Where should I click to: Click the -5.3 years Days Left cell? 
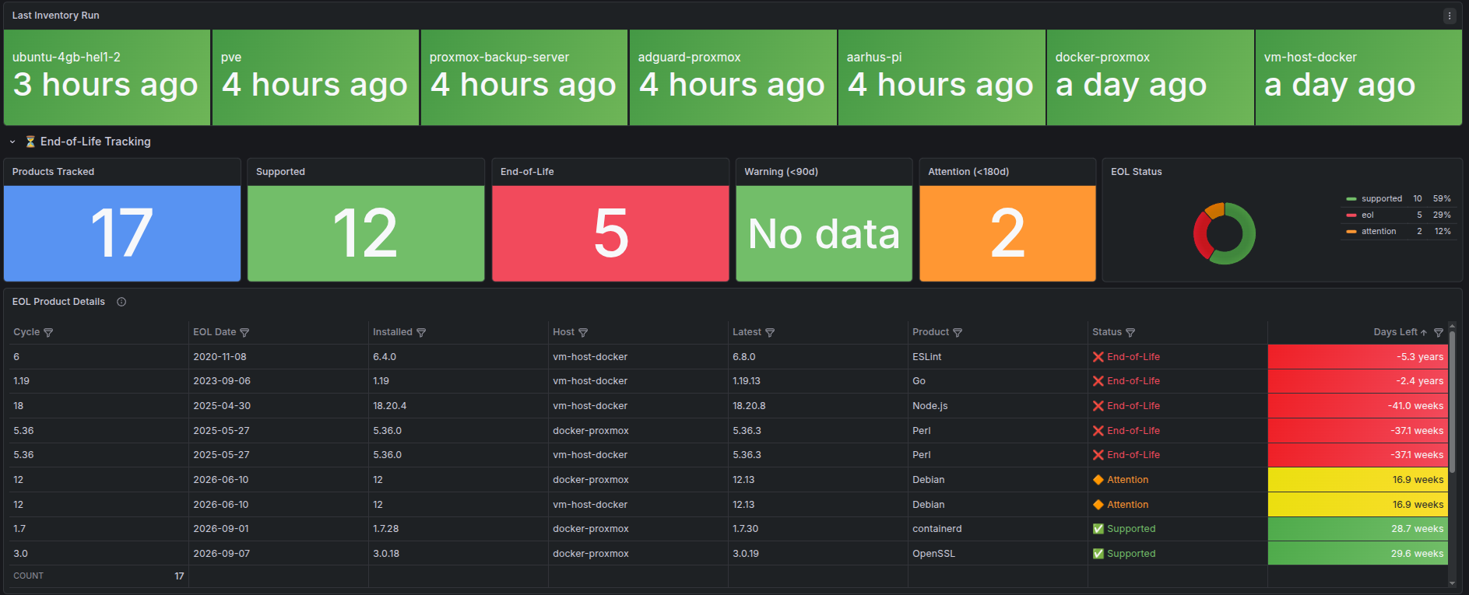coord(1358,357)
